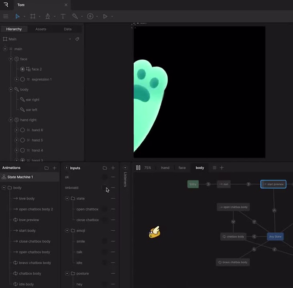
Task: Open the hamburger main menu
Action: pyautogui.click(x=5, y=16)
